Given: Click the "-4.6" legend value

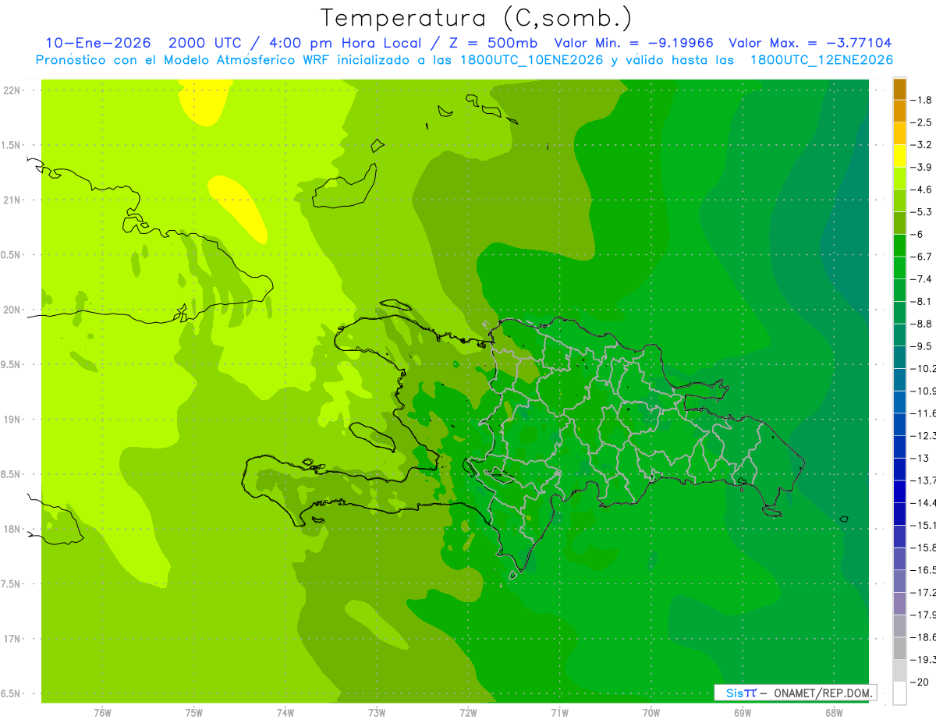Looking at the screenshot, I should 922,190.
